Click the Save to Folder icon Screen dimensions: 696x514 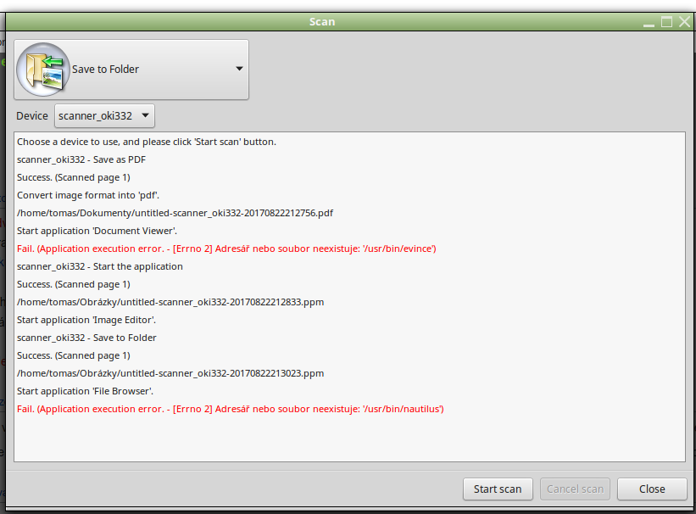coord(43,70)
